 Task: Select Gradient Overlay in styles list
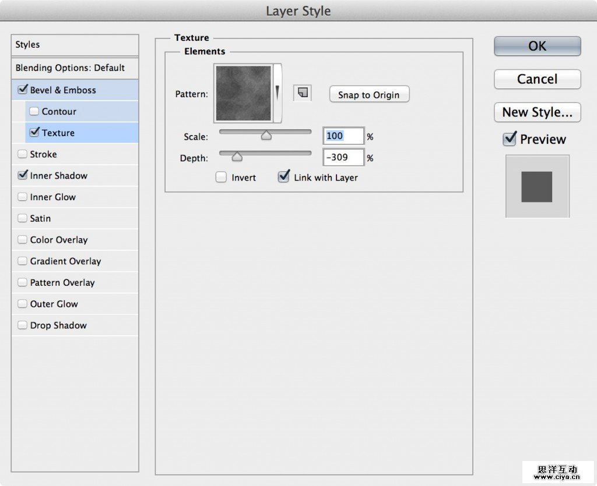click(x=65, y=261)
